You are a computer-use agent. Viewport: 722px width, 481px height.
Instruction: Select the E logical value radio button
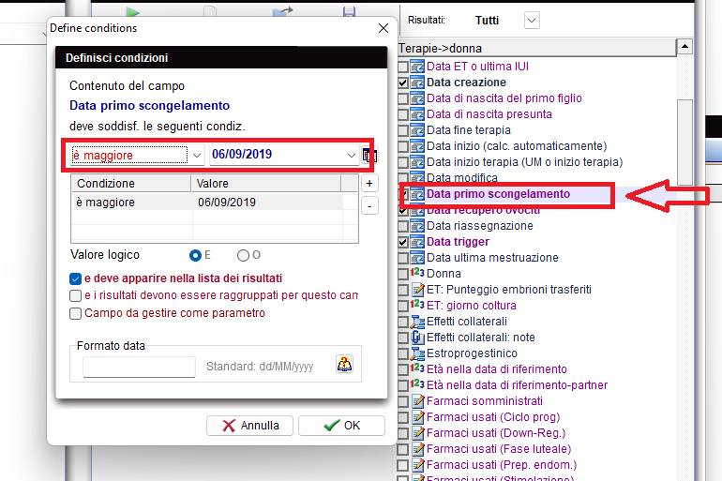coord(195,255)
